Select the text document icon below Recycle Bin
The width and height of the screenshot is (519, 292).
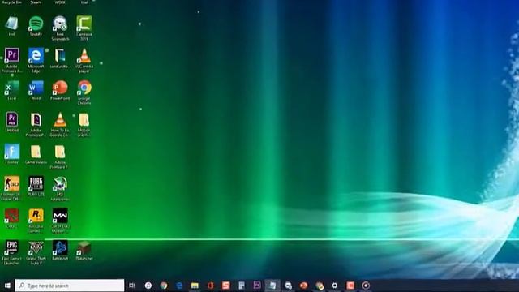click(x=11, y=26)
